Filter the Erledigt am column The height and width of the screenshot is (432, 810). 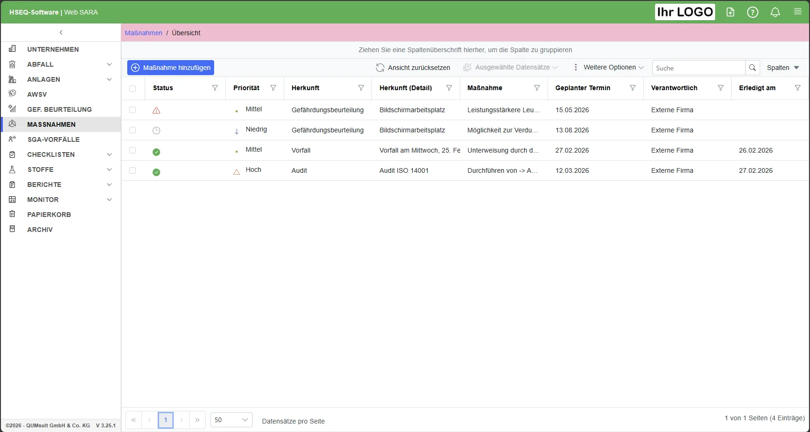[x=797, y=88]
